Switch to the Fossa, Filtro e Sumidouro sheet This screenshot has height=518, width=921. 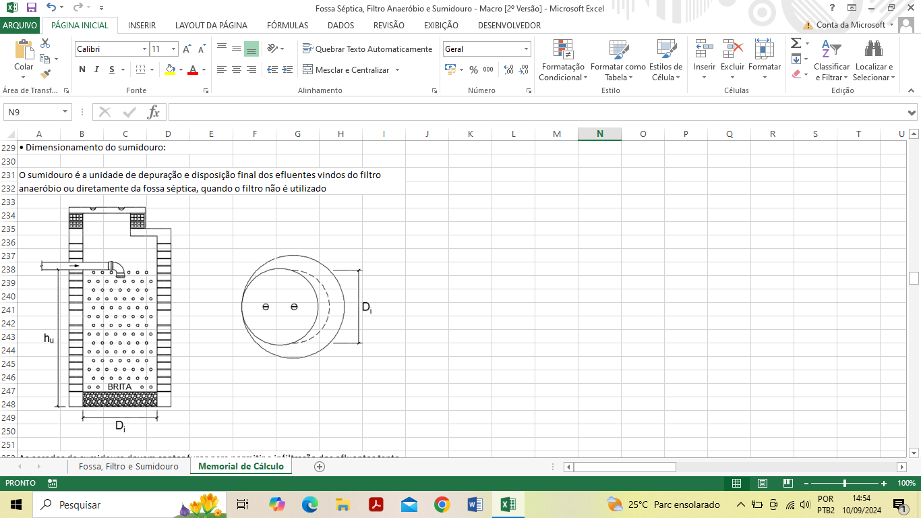point(128,467)
